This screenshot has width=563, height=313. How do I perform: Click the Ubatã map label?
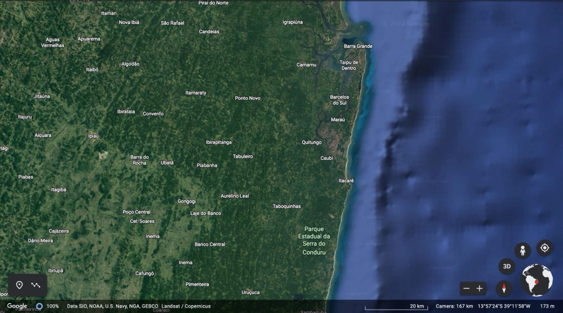pyautogui.click(x=167, y=163)
